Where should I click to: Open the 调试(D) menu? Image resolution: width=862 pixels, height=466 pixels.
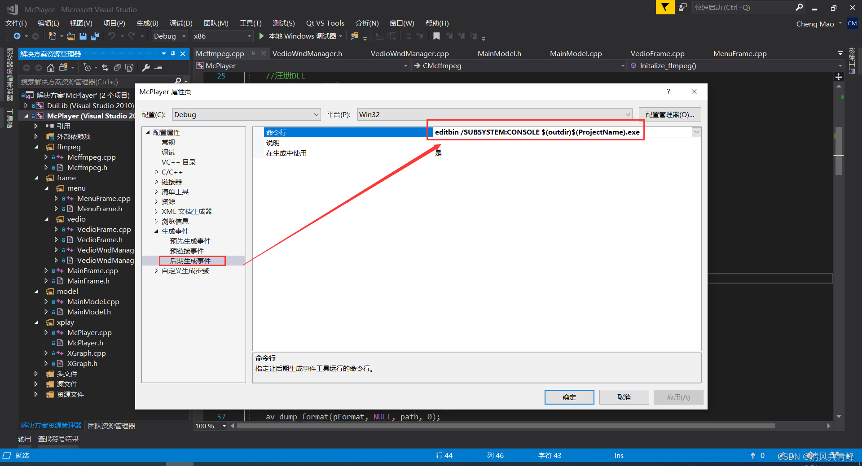[181, 23]
